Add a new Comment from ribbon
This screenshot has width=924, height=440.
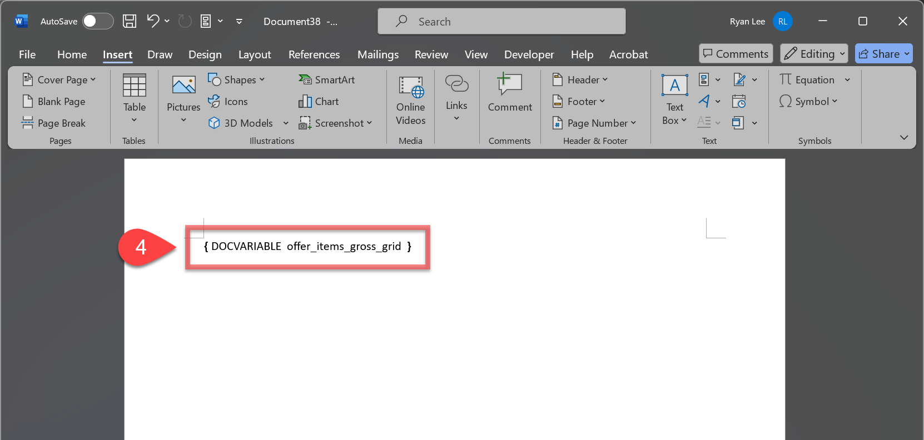click(x=510, y=93)
